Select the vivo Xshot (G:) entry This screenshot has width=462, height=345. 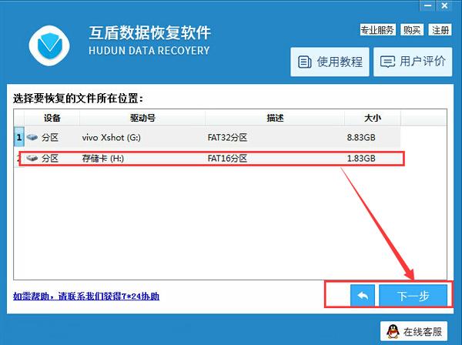pyautogui.click(x=111, y=137)
